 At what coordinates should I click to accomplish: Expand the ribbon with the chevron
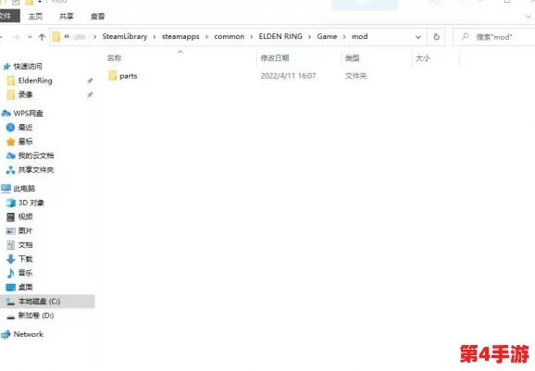tap(529, 17)
